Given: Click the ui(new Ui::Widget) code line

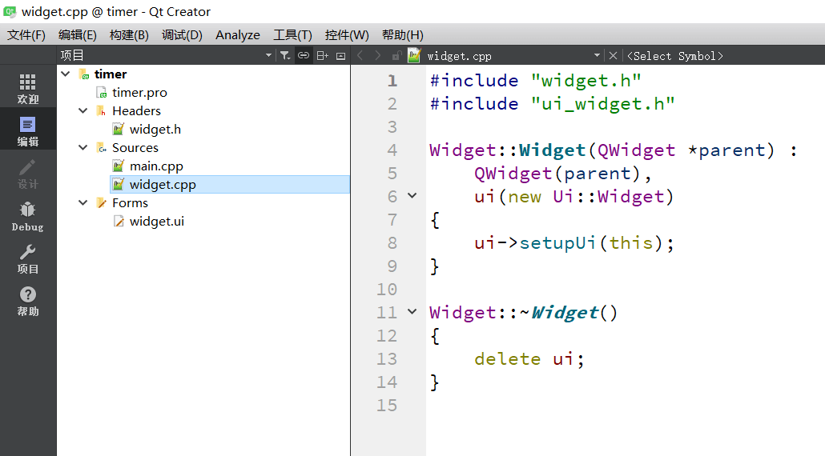Looking at the screenshot, I should [x=574, y=197].
